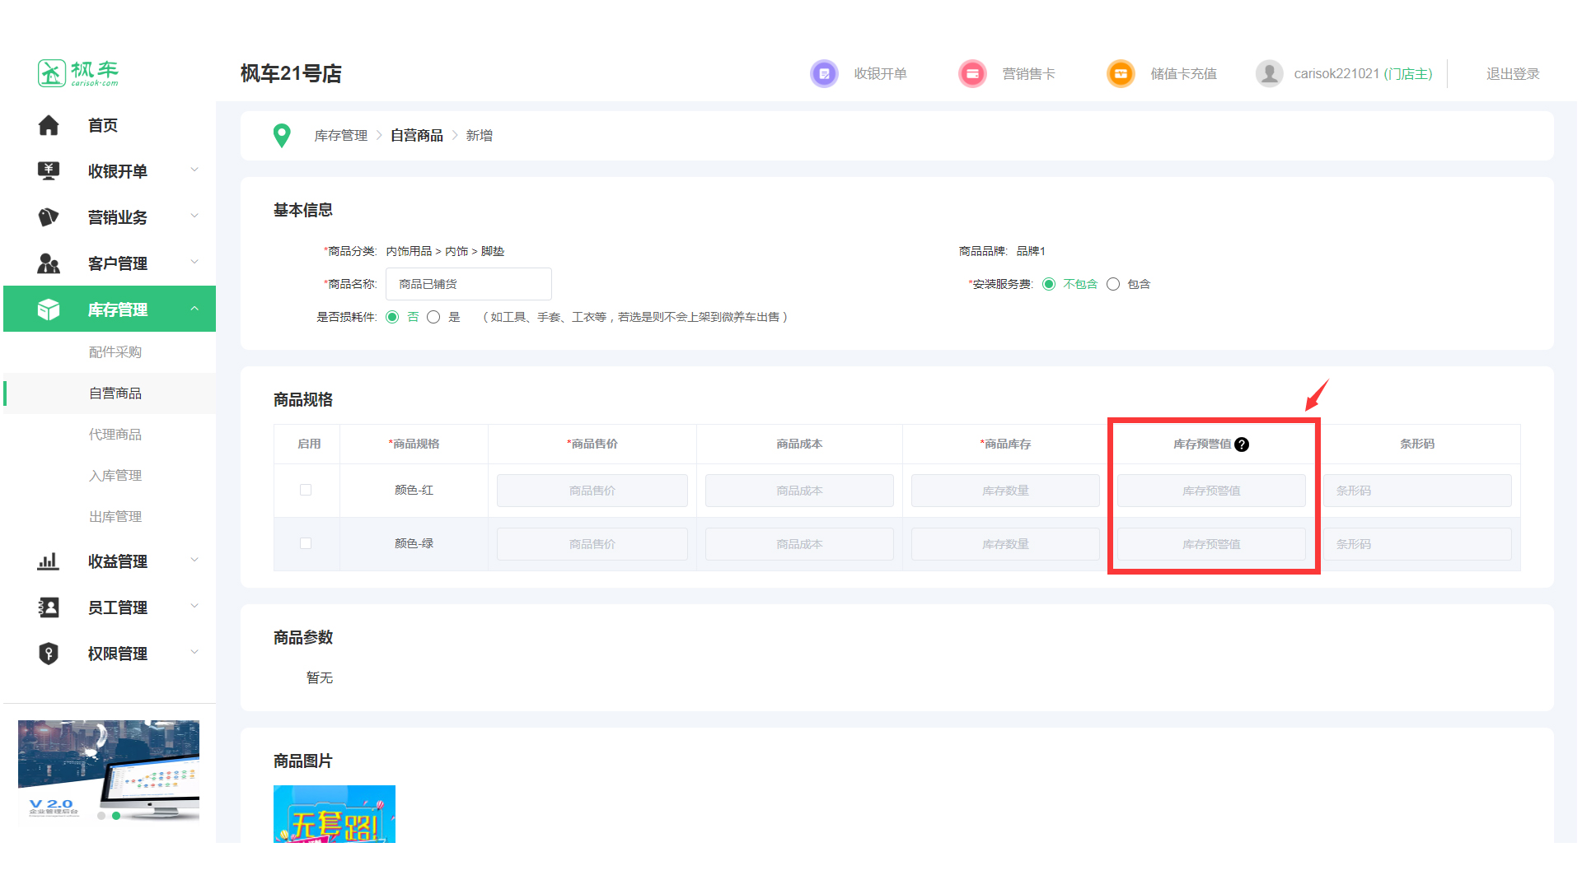Enable the 颜色-绿 spec checkbox
Screen dimensions: 1582x889
tap(306, 543)
